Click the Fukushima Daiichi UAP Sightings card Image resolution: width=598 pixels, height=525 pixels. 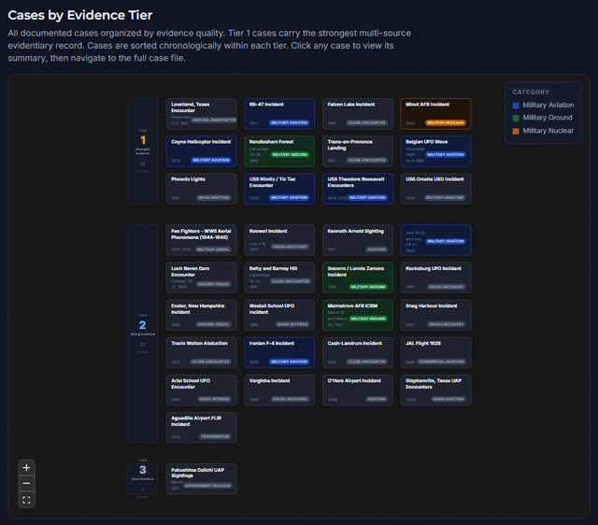201,477
